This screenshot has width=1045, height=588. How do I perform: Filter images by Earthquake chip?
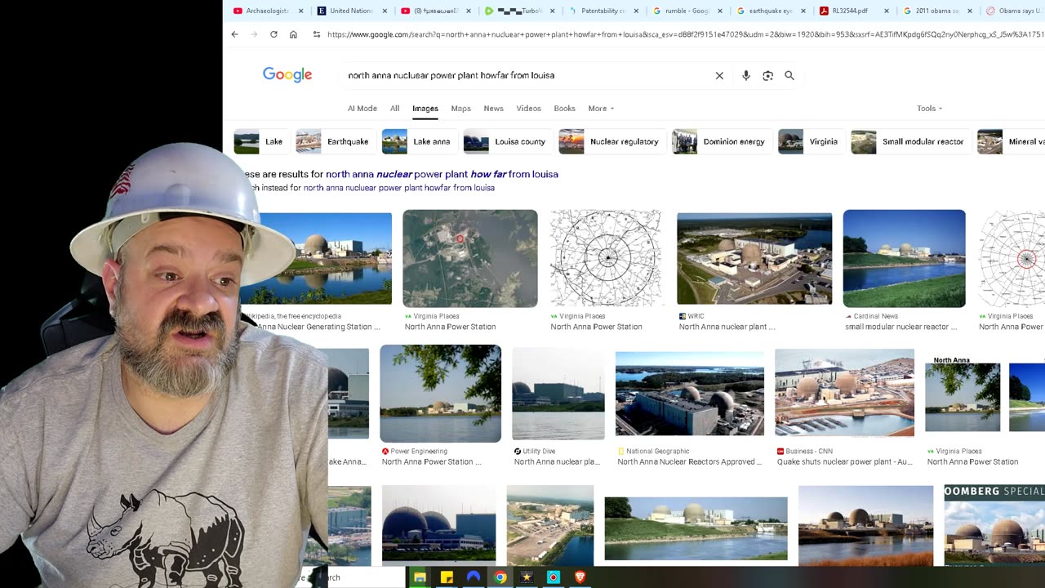click(x=335, y=141)
